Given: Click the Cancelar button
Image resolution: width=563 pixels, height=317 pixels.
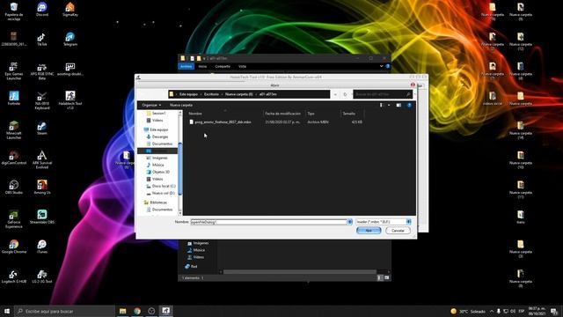Looking at the screenshot, I should point(398,231).
